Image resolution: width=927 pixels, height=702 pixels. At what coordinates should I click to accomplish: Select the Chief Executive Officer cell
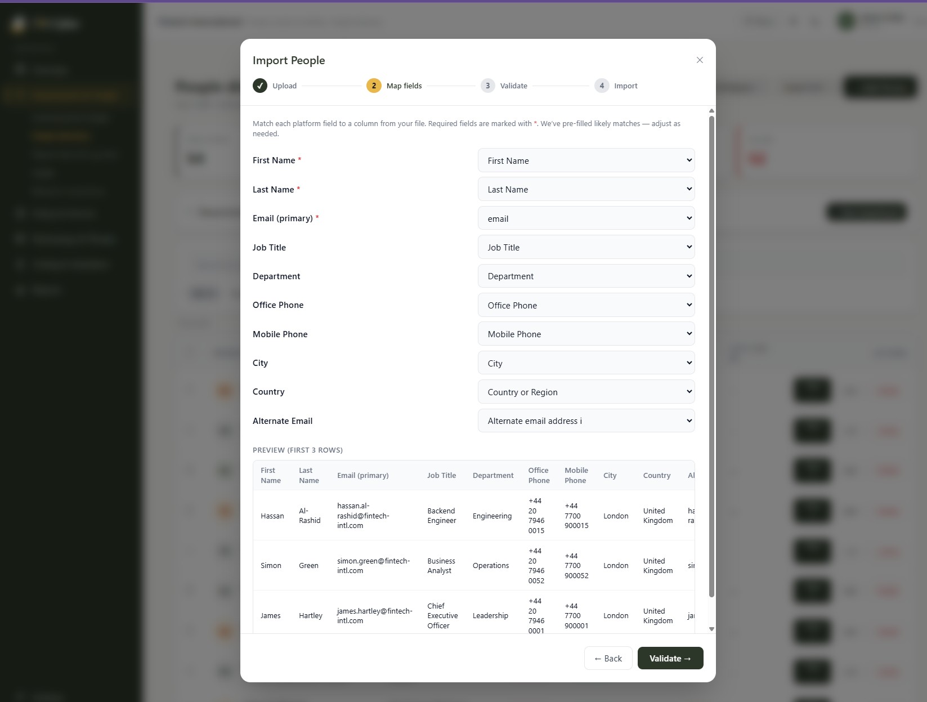point(442,615)
